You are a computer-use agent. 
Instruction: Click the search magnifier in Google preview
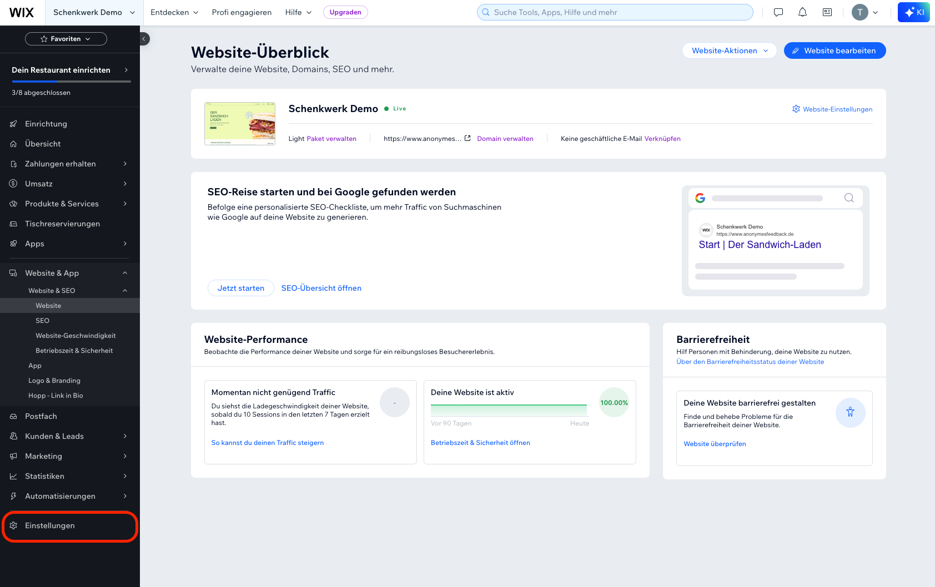coord(849,198)
